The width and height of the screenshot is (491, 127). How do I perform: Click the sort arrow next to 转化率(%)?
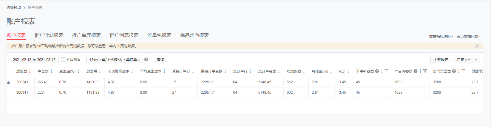point(331,71)
